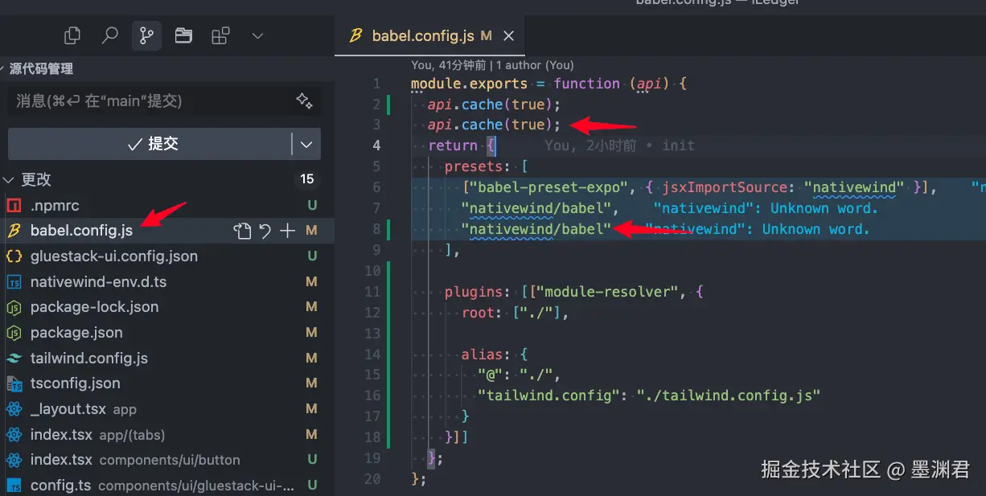
Task: Open package.json change
Action: point(76,333)
